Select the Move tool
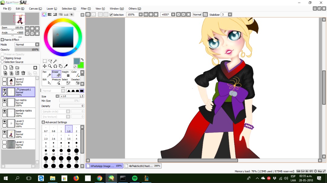327x183 pixels. (45, 66)
